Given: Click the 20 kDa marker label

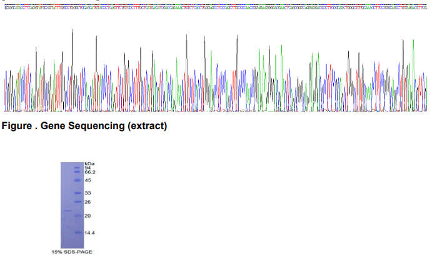Looking at the screenshot, I should tap(88, 216).
